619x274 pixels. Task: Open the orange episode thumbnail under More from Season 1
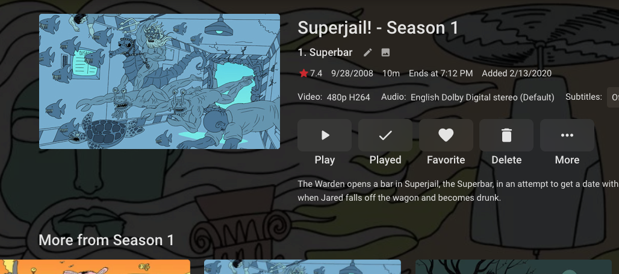tap(95, 267)
